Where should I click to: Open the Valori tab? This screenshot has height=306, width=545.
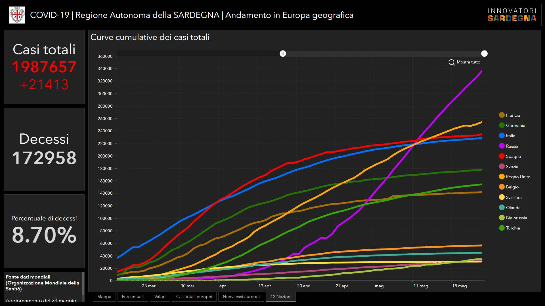click(x=160, y=297)
